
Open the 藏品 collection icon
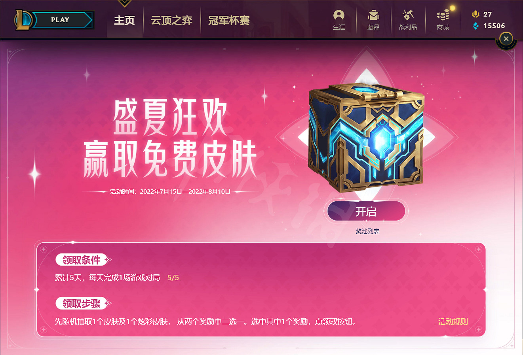(x=373, y=15)
